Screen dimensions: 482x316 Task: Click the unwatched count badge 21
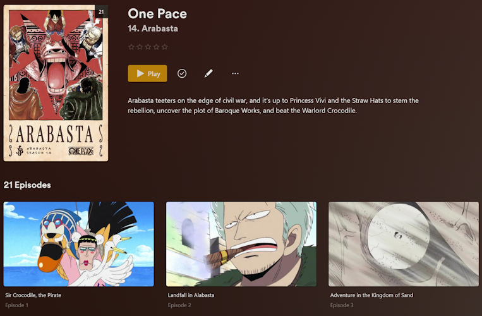click(x=101, y=12)
